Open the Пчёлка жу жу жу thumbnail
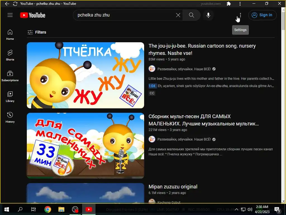286x215 pixels. pos(85,75)
